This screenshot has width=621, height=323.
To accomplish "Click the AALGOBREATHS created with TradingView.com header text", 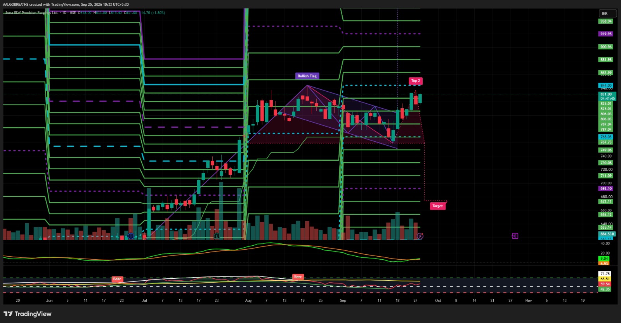I will pyautogui.click(x=66, y=4).
